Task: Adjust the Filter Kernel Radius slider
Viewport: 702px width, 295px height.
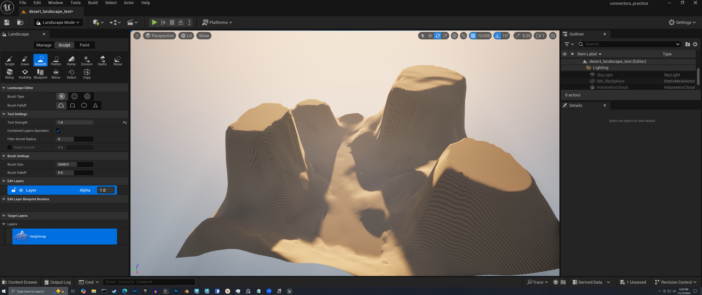Action: click(x=75, y=139)
